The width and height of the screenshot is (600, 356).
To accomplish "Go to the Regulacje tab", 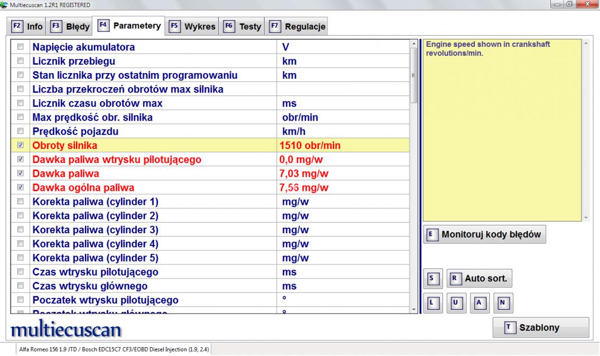I will [x=297, y=26].
